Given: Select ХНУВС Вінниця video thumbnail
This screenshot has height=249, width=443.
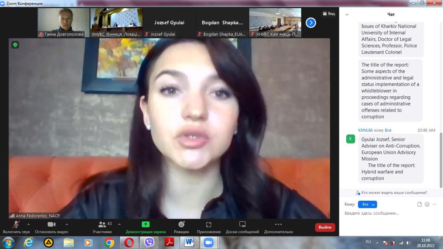Looking at the screenshot, I should pyautogui.click(x=116, y=23).
